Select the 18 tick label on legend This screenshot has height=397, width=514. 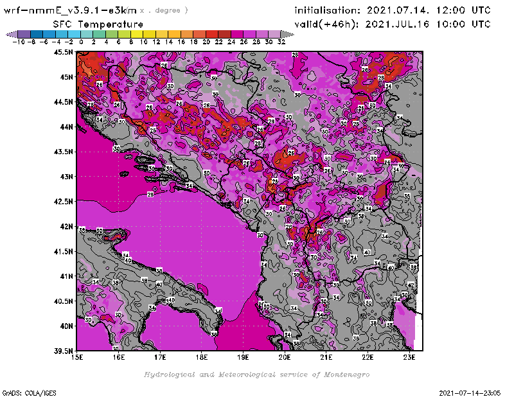pyautogui.click(x=194, y=42)
